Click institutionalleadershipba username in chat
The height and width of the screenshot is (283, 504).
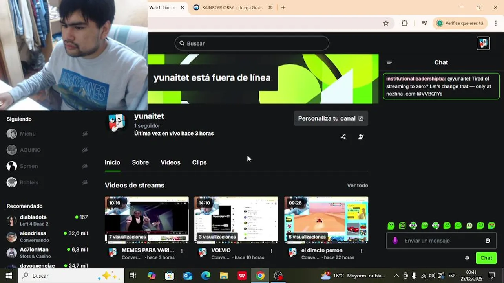416,79
